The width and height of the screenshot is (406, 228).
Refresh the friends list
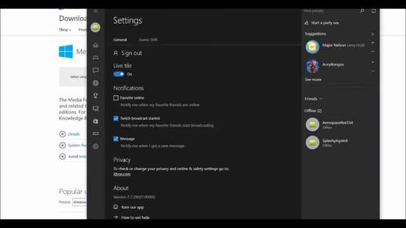click(x=374, y=11)
